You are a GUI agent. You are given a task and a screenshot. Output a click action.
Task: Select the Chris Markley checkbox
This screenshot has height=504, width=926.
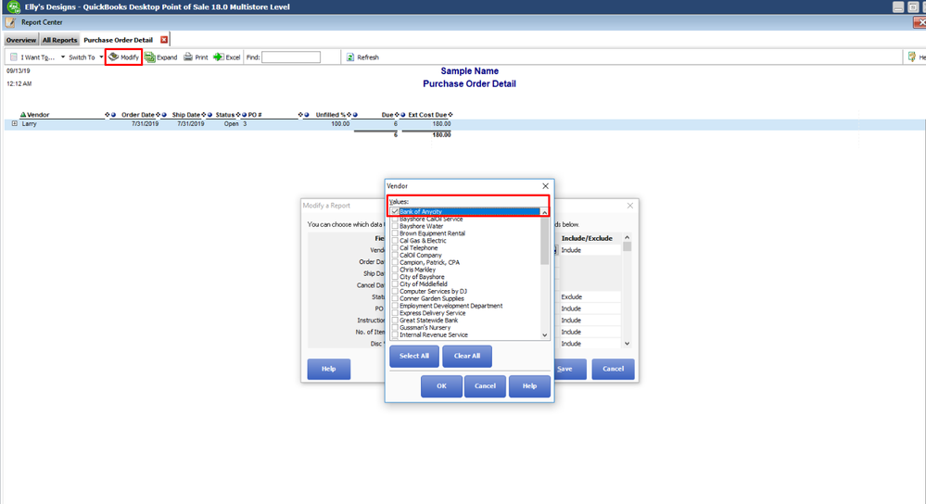[395, 270]
